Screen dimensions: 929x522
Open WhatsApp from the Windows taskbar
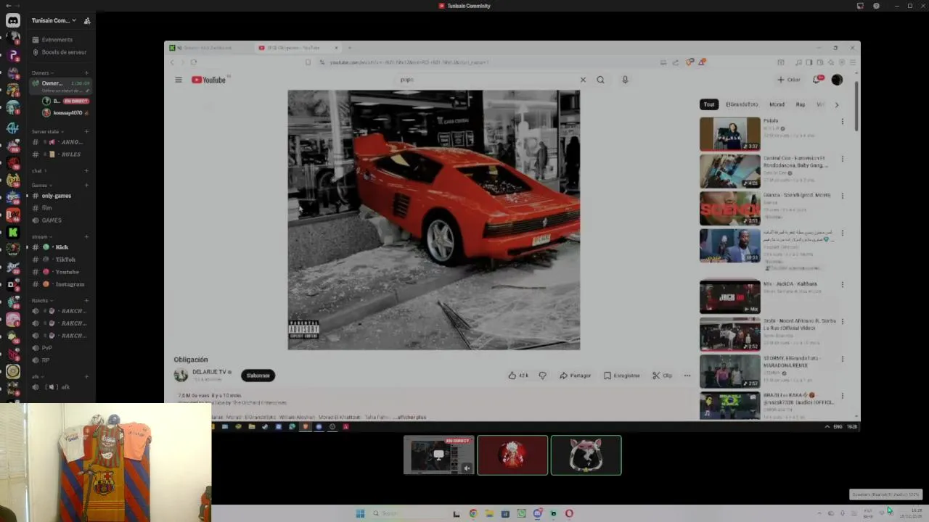tap(521, 513)
